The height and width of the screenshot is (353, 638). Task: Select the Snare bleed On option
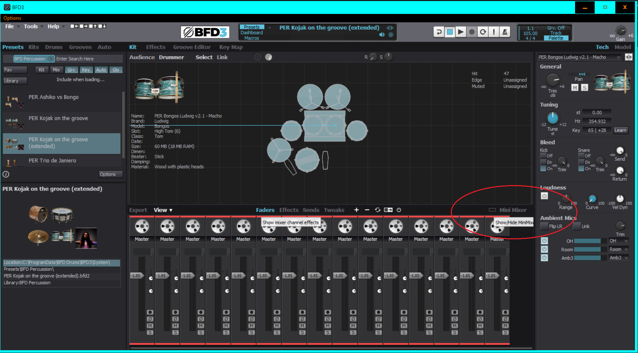581,169
